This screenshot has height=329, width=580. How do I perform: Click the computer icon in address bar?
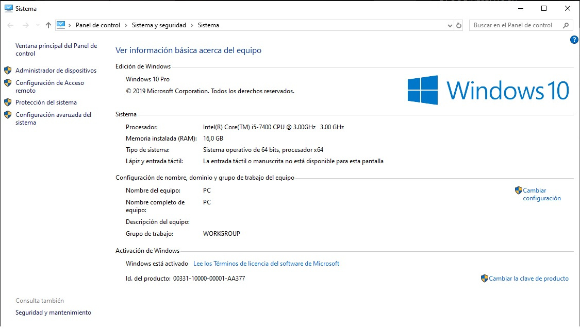click(x=61, y=25)
